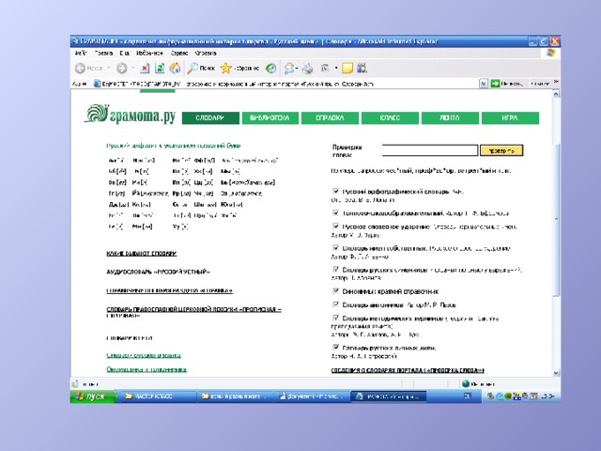
Task: Open the Правка menu
Action: 103,54
